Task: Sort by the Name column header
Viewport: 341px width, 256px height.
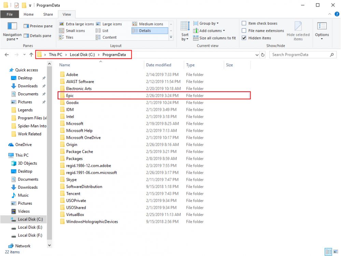Action: [101, 65]
